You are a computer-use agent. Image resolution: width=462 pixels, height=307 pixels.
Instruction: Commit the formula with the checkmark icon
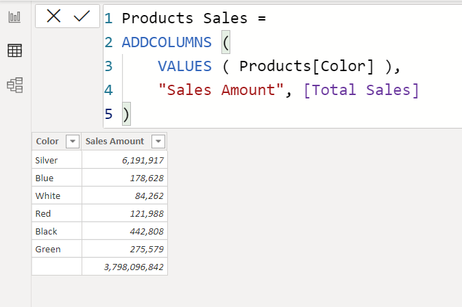(82, 16)
